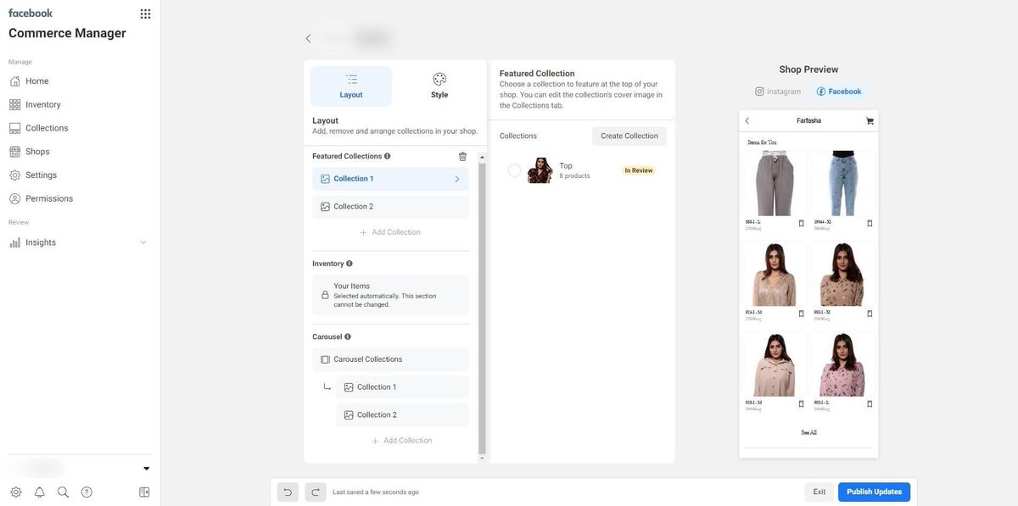
Task: Switch preview to Facebook
Action: tap(839, 92)
